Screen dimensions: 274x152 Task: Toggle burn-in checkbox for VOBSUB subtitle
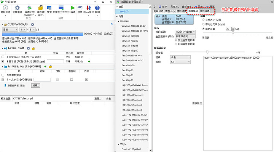[86, 80]
